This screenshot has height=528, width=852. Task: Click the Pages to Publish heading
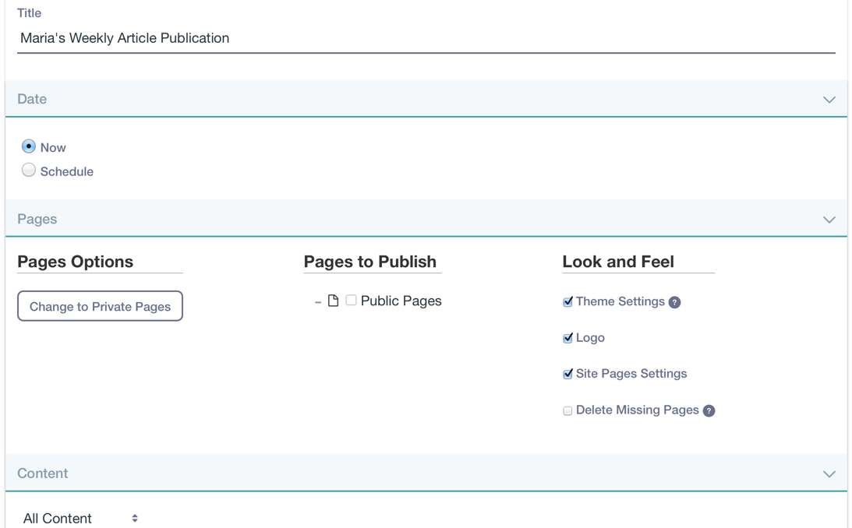[370, 262]
